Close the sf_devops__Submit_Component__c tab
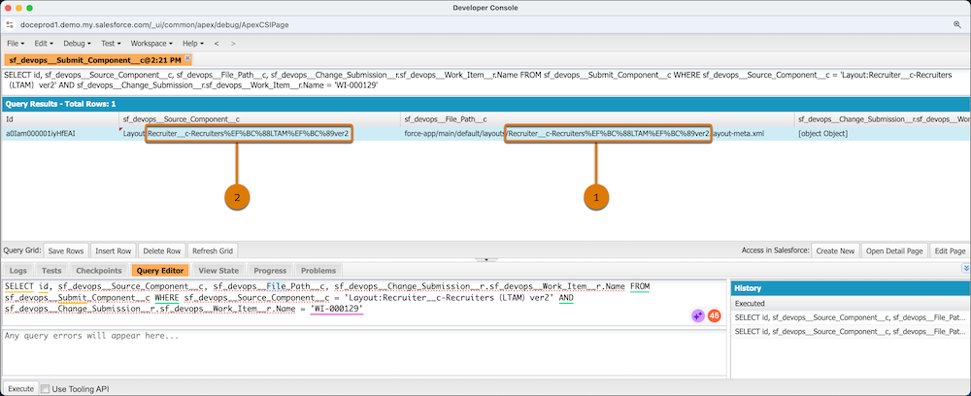971x396 pixels. tap(187, 59)
